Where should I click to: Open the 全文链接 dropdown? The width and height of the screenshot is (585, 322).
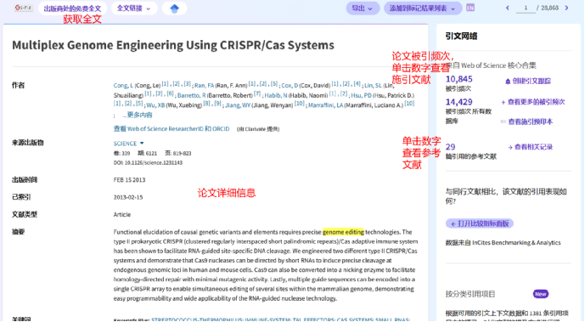[x=134, y=8]
